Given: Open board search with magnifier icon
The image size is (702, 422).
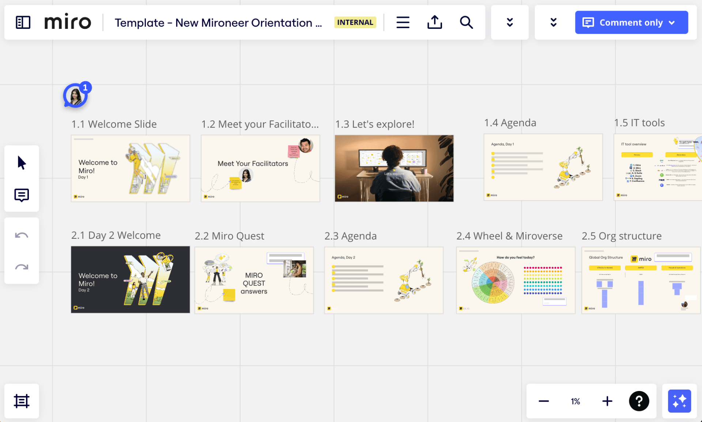Looking at the screenshot, I should coord(466,23).
